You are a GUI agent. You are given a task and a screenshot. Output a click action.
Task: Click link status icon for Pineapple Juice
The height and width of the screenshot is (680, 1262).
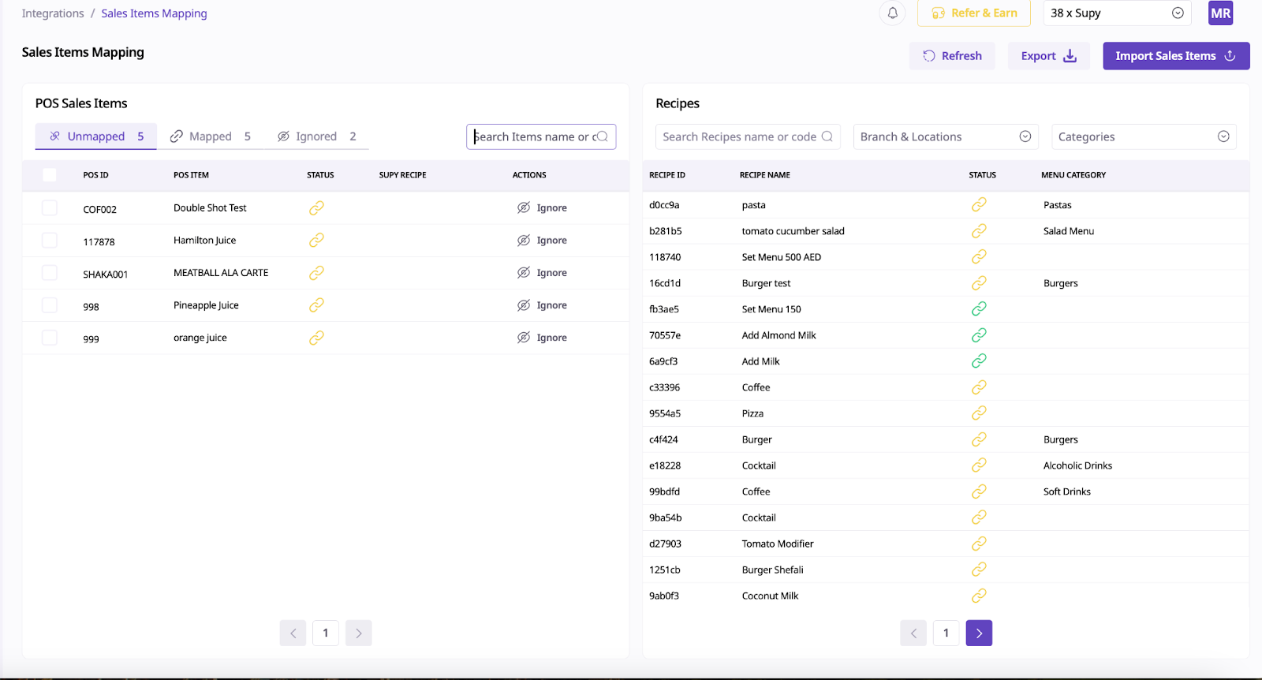point(316,305)
